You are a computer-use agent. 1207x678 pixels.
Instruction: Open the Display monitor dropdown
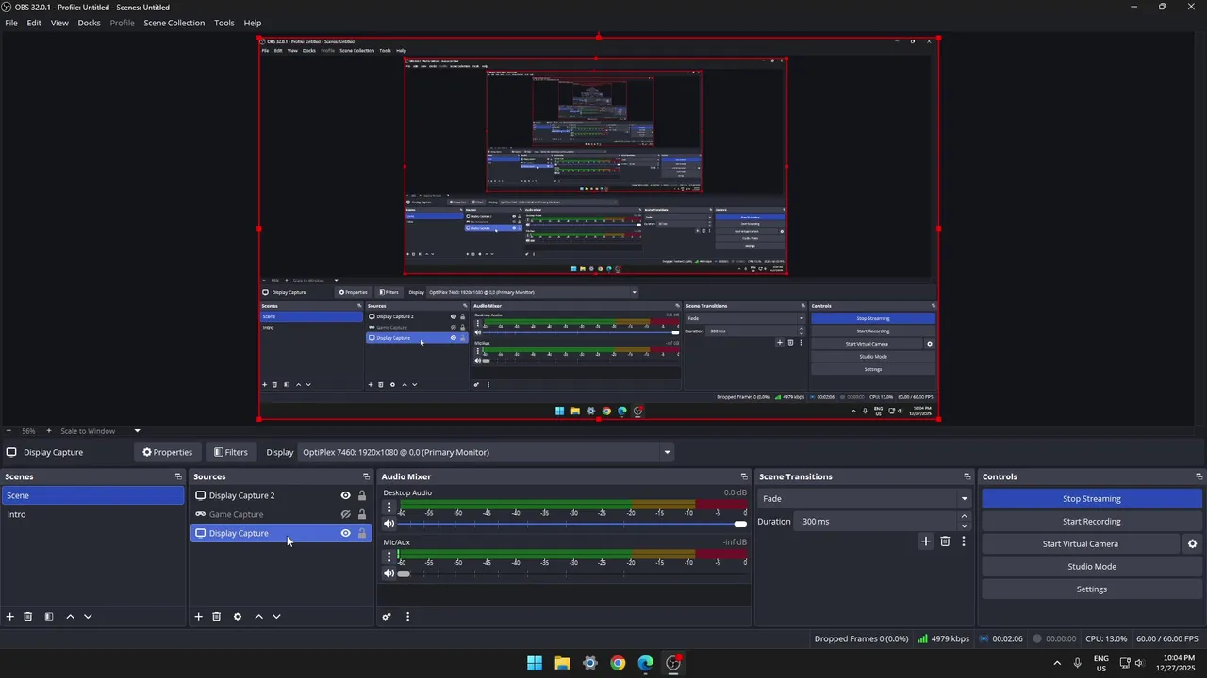point(486,452)
